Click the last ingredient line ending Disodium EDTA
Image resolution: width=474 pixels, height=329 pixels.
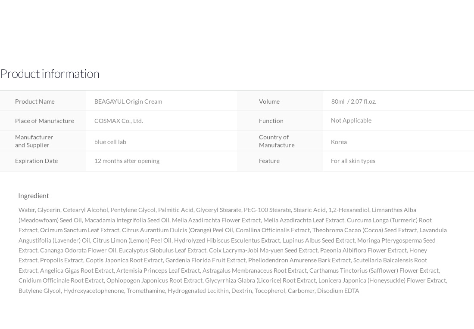coord(189,291)
